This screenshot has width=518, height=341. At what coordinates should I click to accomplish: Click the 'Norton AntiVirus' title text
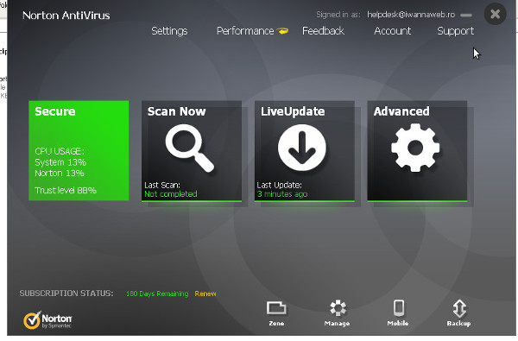click(x=66, y=16)
